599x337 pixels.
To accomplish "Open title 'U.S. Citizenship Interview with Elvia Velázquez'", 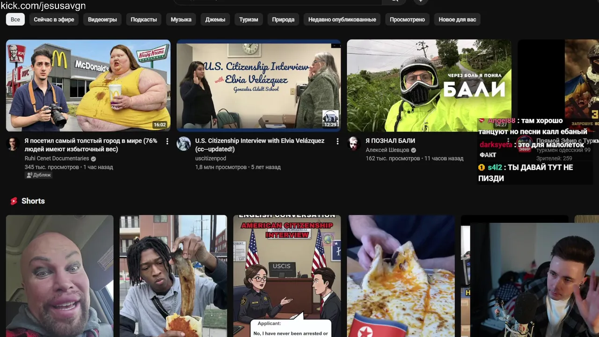I will tap(260, 145).
